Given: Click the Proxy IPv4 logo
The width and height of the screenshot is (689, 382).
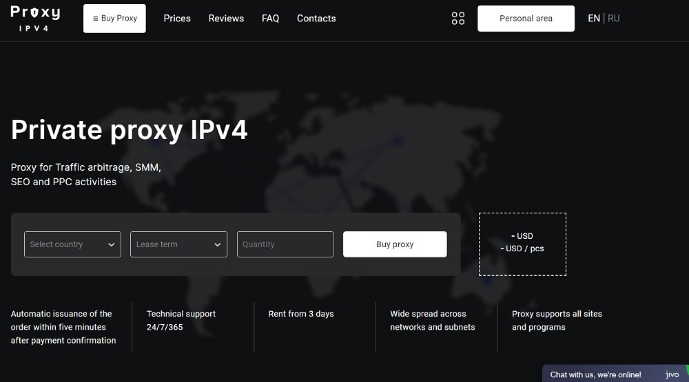Looking at the screenshot, I should tap(35, 19).
